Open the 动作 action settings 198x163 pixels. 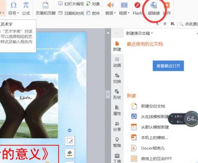pyautogui.click(x=167, y=8)
